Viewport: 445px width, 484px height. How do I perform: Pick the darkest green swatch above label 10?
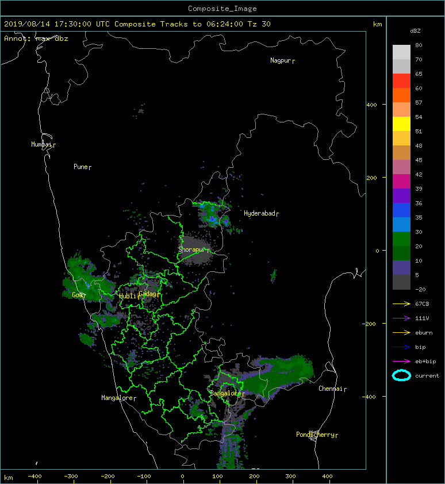tap(401, 253)
